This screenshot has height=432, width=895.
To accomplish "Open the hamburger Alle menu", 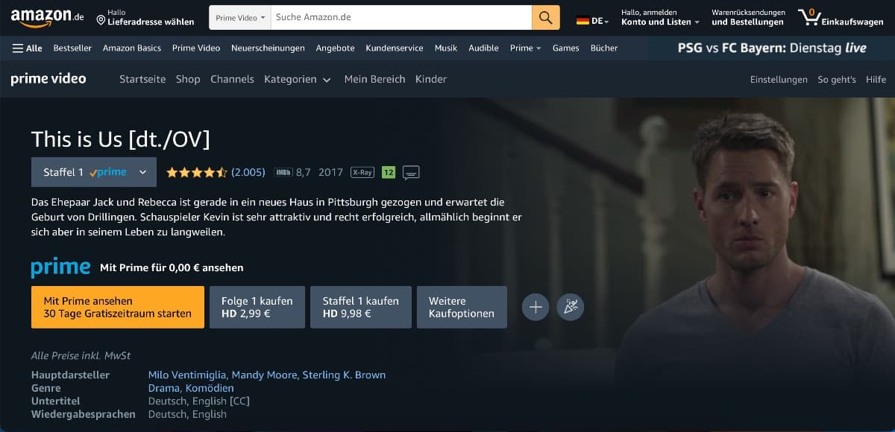I will tap(28, 48).
